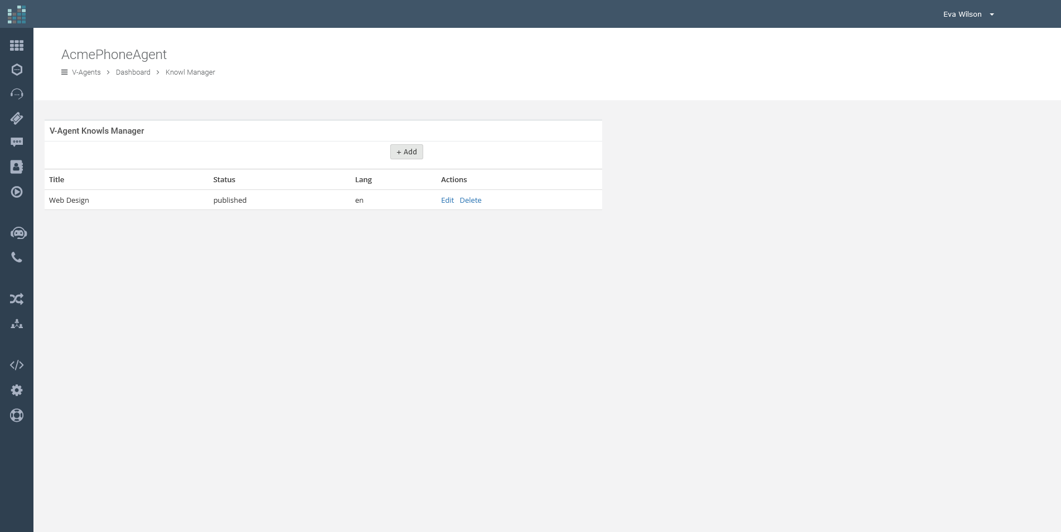Click the app logo in top-left corner
The image size is (1061, 532).
17,14
